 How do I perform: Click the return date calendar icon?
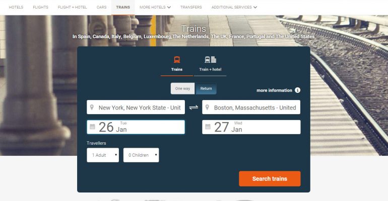tap(208, 127)
